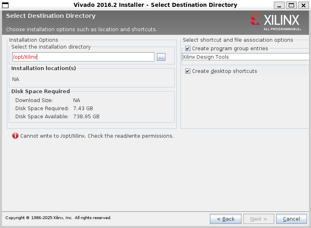The height and width of the screenshot is (228, 311).
Task: Click the Select Destination Directory heading
Action: coord(51,16)
